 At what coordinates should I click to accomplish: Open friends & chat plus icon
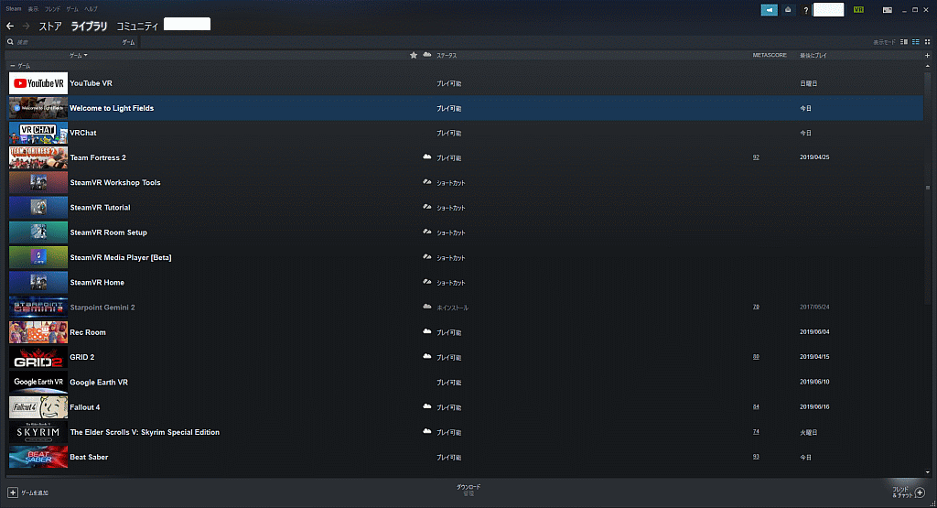[920, 492]
